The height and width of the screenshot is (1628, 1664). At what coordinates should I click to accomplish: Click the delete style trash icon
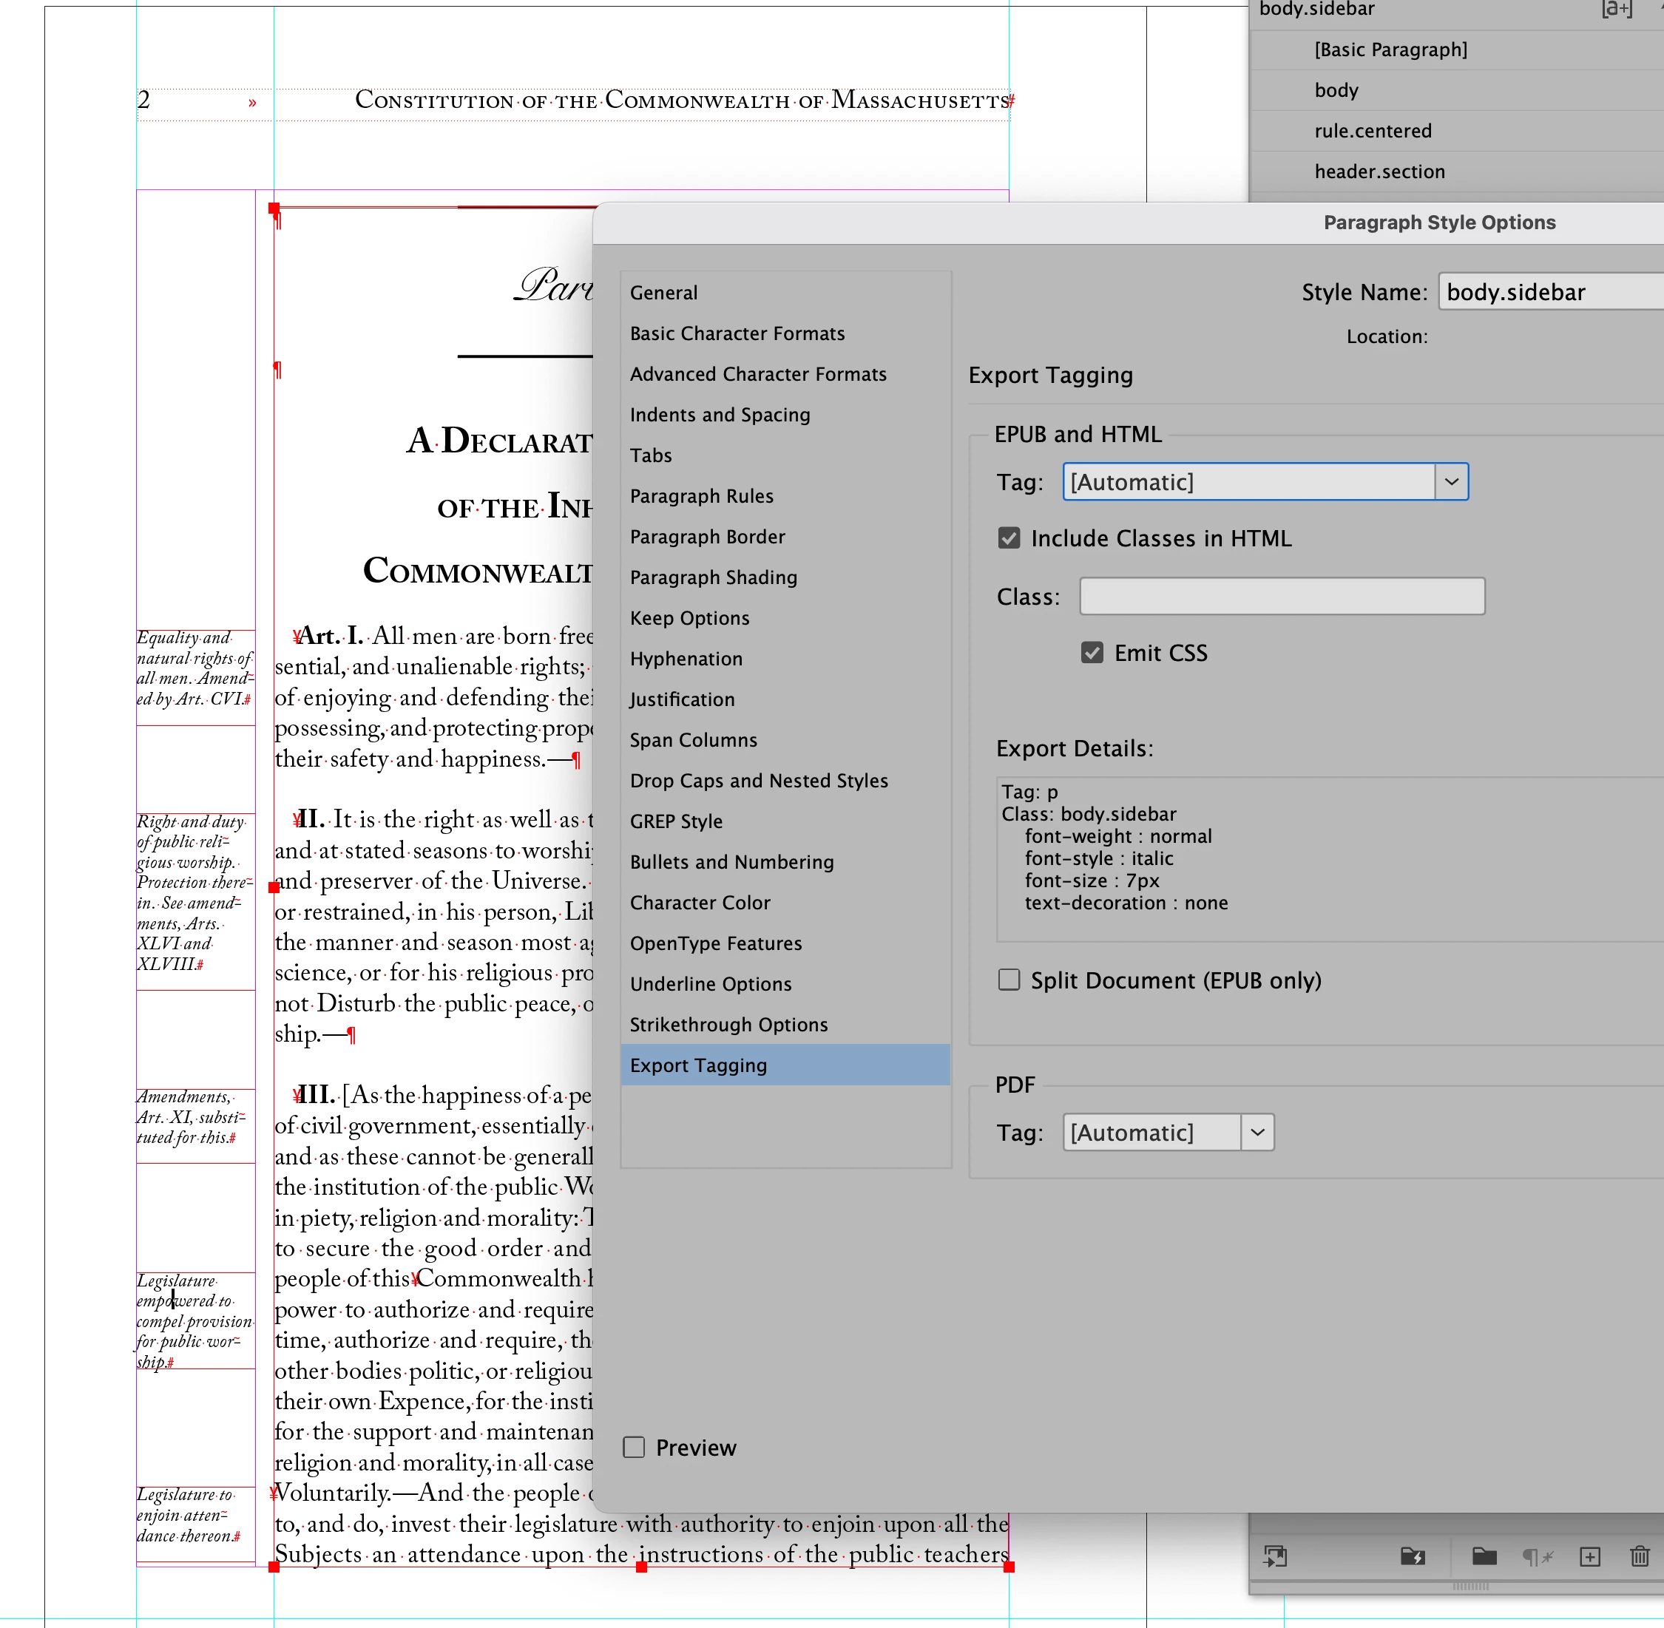1639,1556
